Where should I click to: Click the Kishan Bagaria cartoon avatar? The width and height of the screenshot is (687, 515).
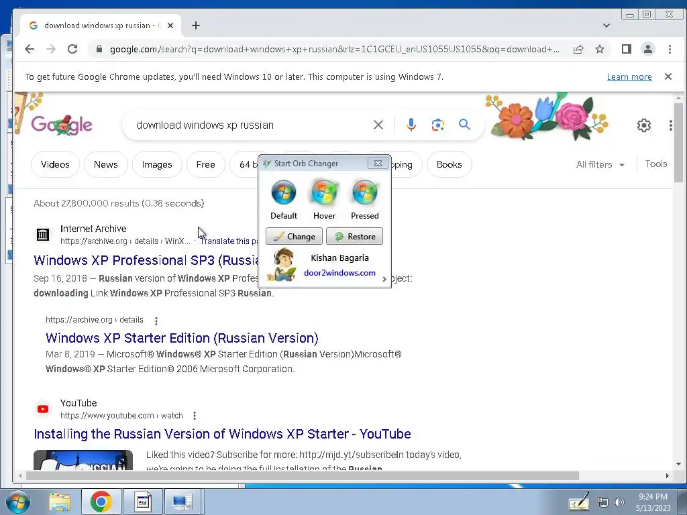tap(282, 264)
